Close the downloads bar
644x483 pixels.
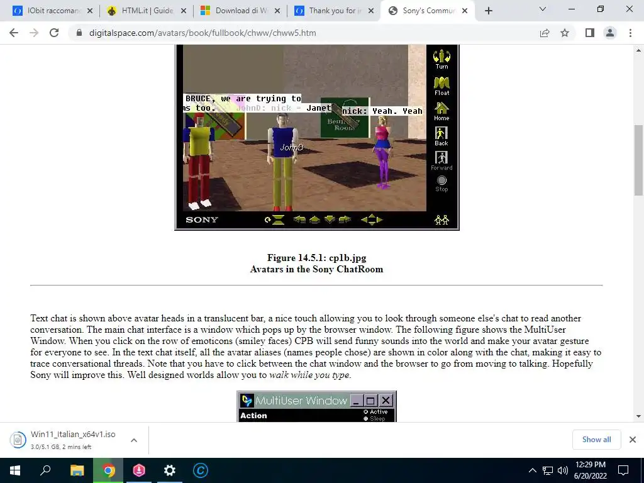(x=633, y=440)
